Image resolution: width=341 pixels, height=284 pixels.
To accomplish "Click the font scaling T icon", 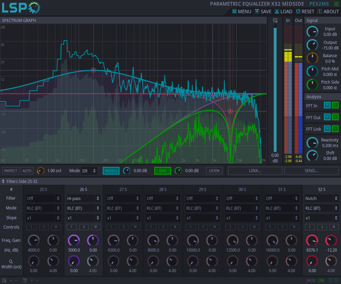I will (x=25, y=280).
